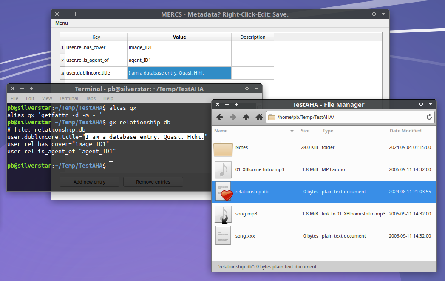Screen dimensions: 445x281
Task: Click the Remove entries button
Action: pyautogui.click(x=153, y=182)
